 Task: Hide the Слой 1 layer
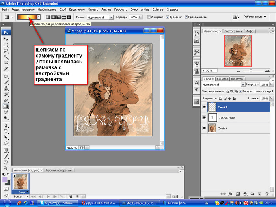click(204, 107)
